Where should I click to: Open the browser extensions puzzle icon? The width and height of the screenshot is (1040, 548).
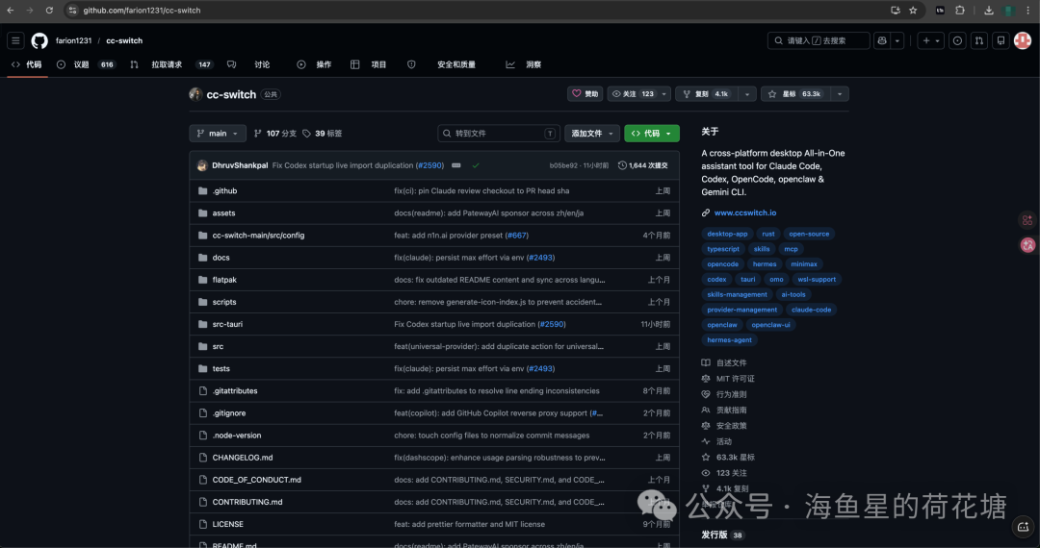coord(960,10)
